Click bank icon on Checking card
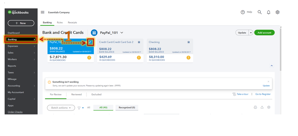298x136 pixels. [189, 42]
